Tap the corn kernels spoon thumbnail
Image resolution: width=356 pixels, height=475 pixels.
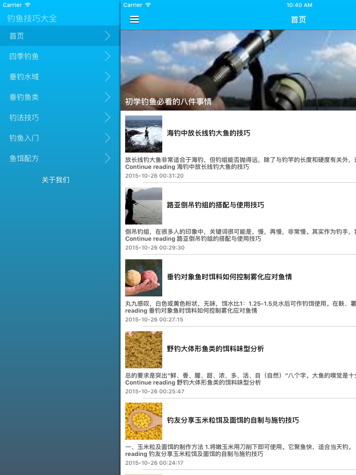coord(144,421)
